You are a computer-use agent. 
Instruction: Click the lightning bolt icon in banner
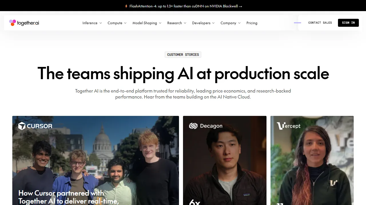[126, 6]
